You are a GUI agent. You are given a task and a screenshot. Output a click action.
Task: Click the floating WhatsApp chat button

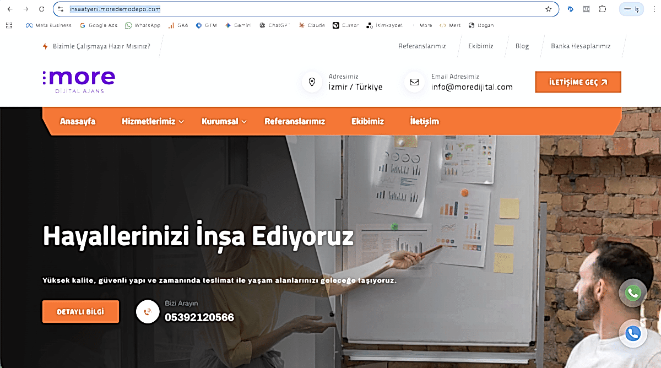pos(632,293)
